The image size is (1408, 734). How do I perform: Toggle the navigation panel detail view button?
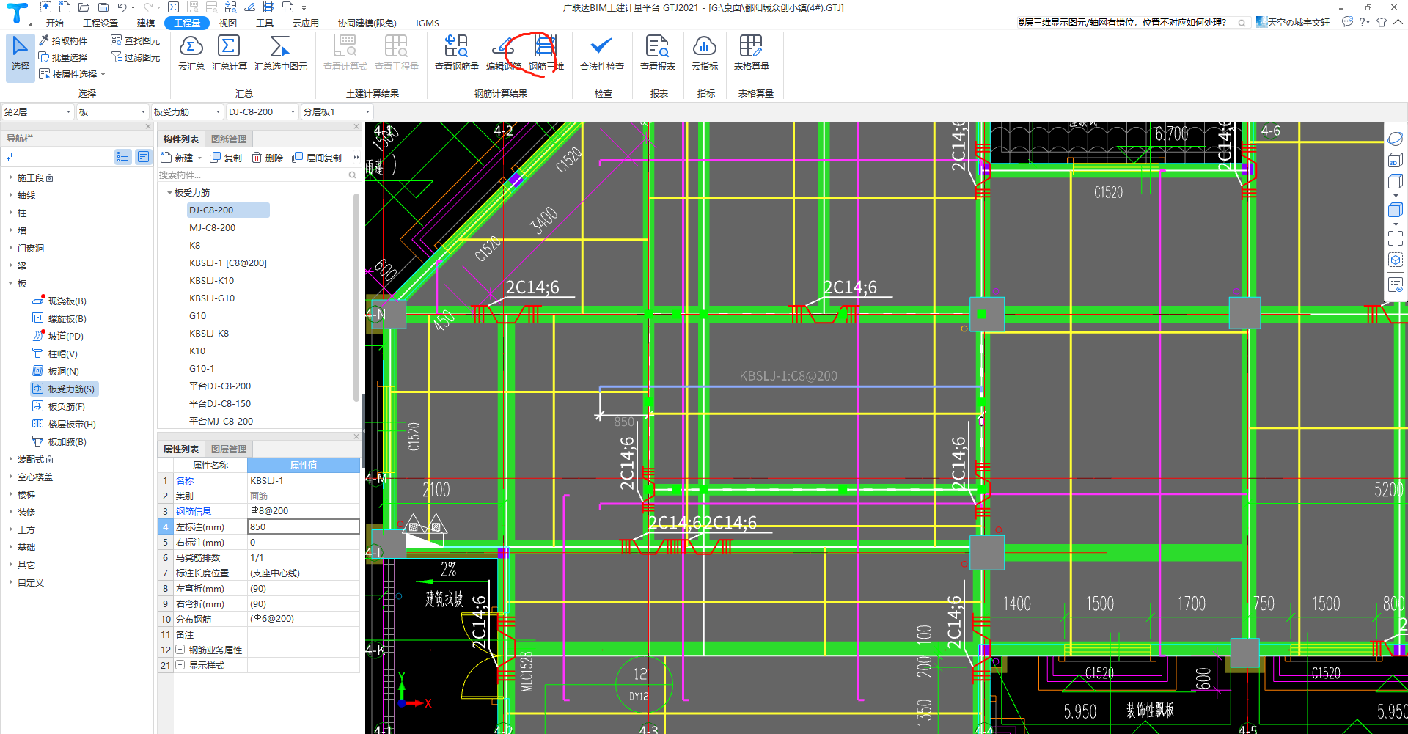point(143,157)
